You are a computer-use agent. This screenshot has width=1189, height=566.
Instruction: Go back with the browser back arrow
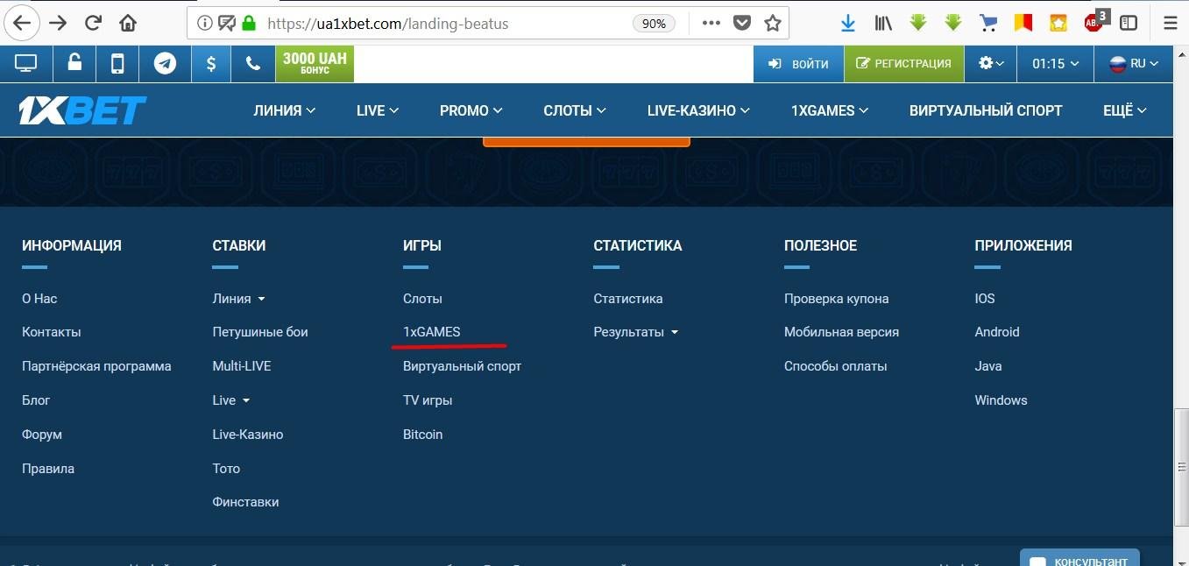pyautogui.click(x=24, y=23)
